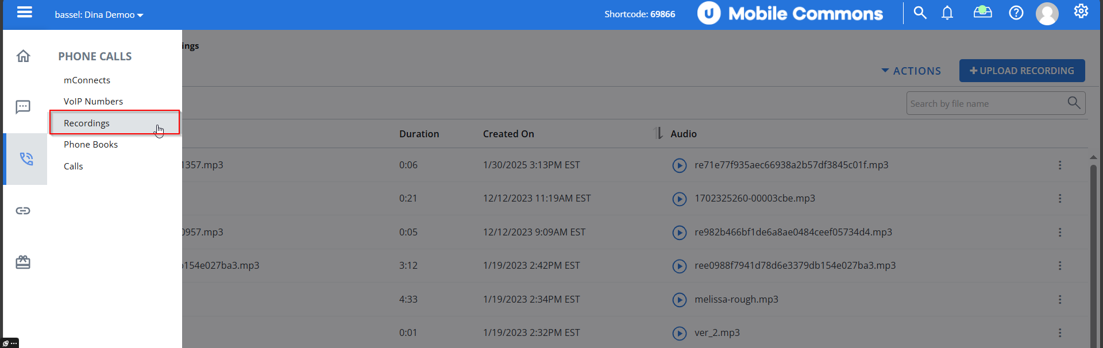This screenshot has height=348, width=1103.
Task: Play re71e77f935aec66938a2b57df3845c01f.mp3
Action: click(679, 165)
